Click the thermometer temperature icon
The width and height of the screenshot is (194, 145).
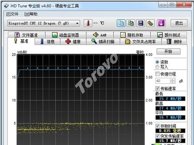coord(88,23)
